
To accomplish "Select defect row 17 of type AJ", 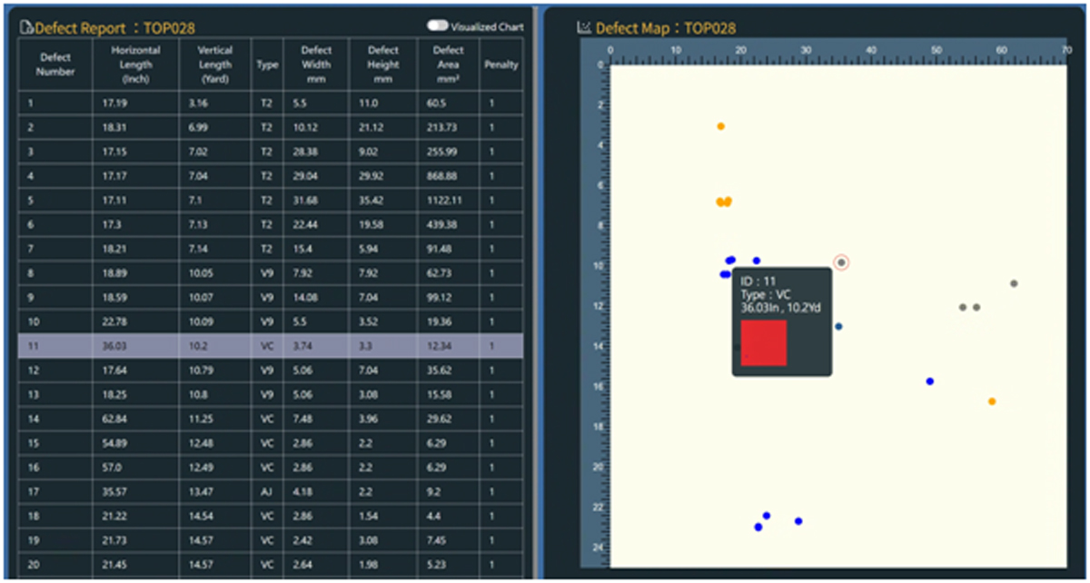I will tap(270, 491).
